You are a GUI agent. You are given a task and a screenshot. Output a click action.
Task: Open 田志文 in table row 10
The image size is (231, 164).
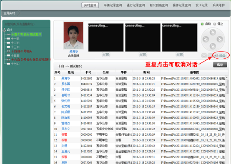pyautogui.click(x=66, y=129)
